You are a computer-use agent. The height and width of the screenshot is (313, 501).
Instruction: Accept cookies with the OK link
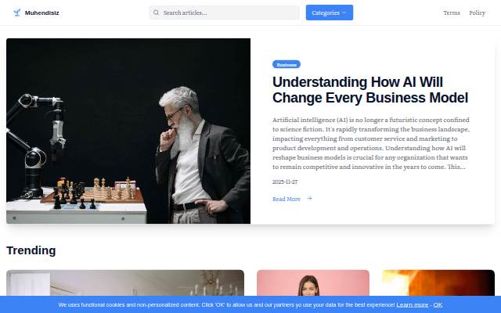[438, 304]
